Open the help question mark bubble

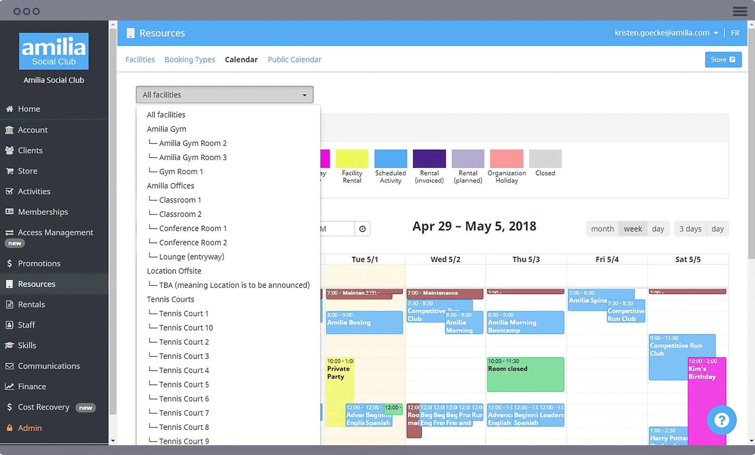[721, 420]
